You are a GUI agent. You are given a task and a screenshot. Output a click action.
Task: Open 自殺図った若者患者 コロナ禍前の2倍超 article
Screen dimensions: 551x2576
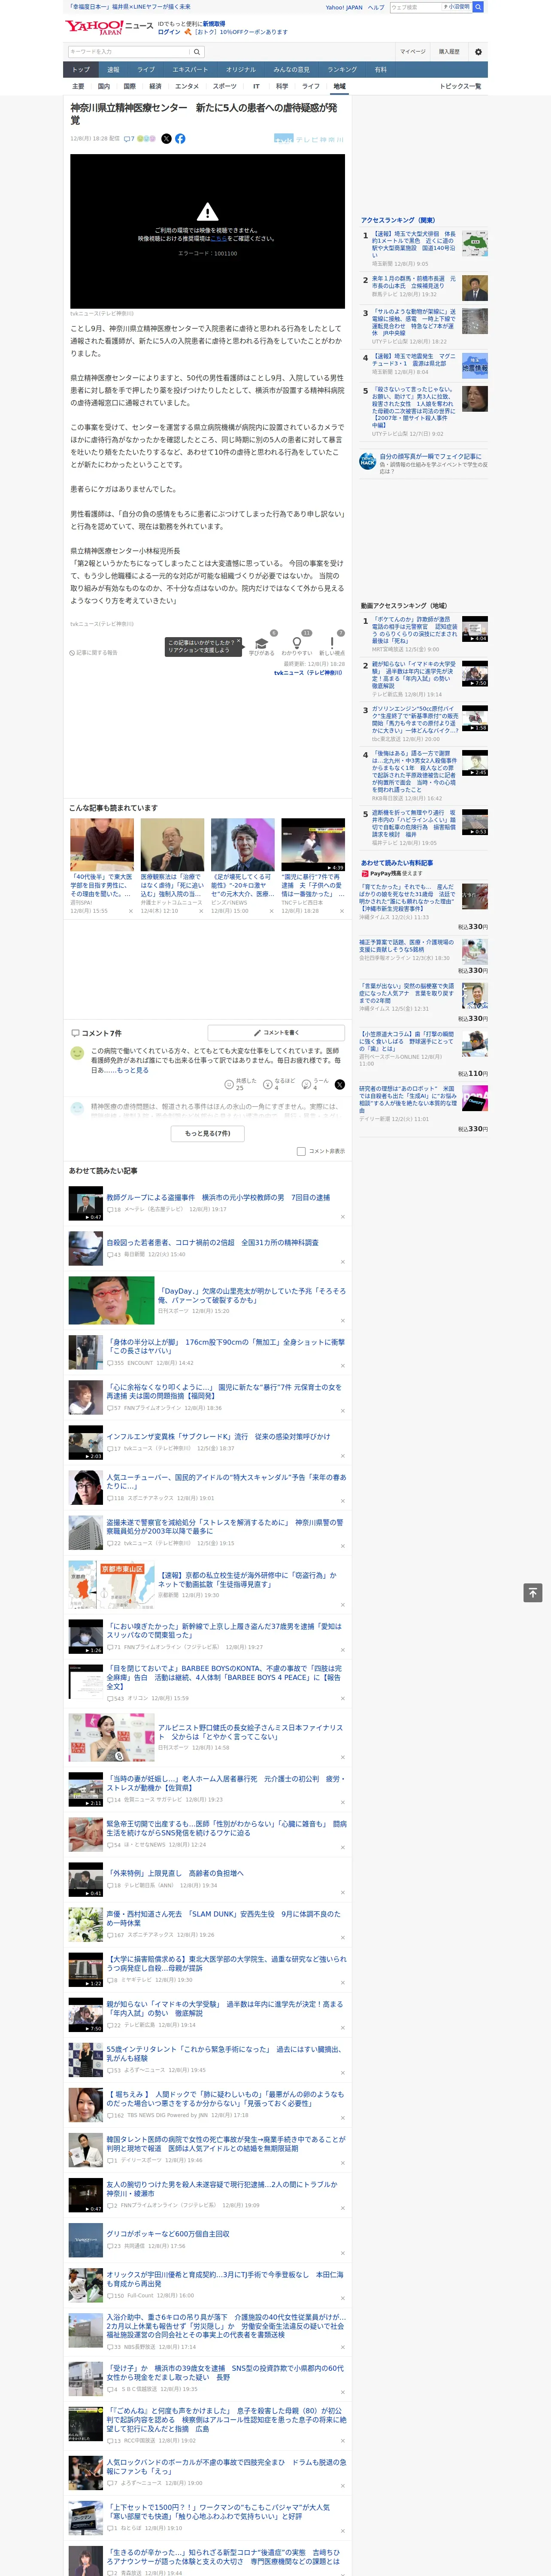pyautogui.click(x=213, y=1242)
